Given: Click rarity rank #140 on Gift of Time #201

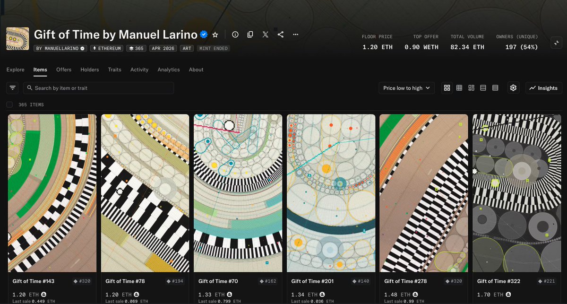Looking at the screenshot, I should click(361, 281).
